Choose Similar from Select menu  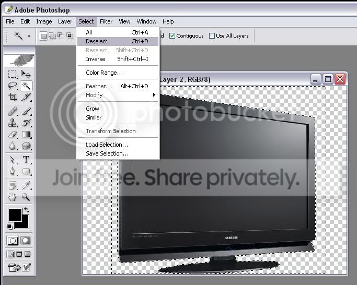tap(118, 117)
